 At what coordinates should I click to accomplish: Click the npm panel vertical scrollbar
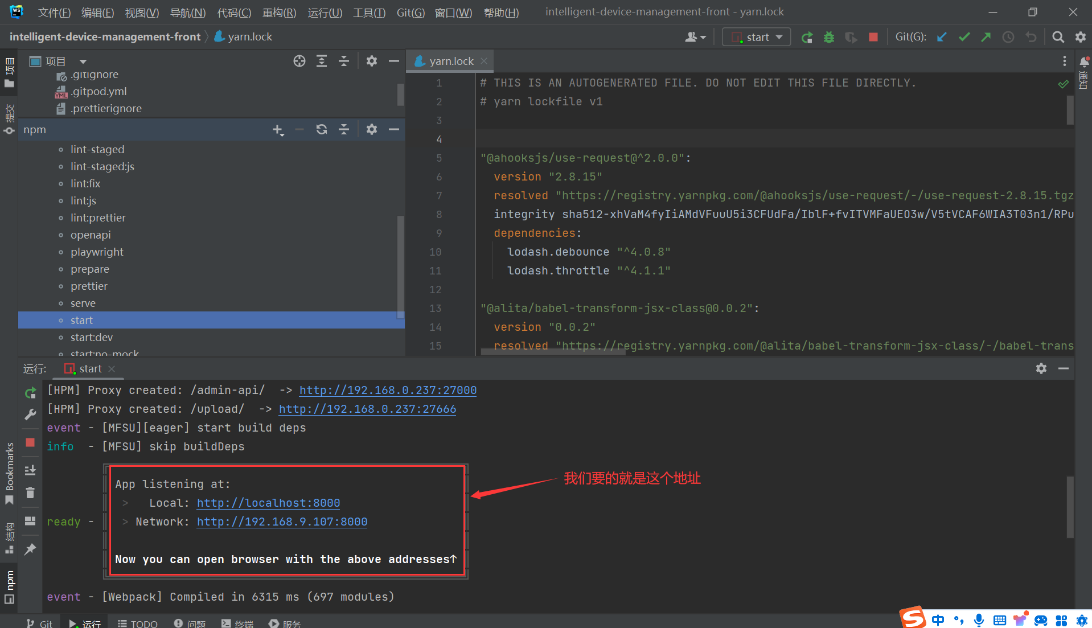pos(400,268)
